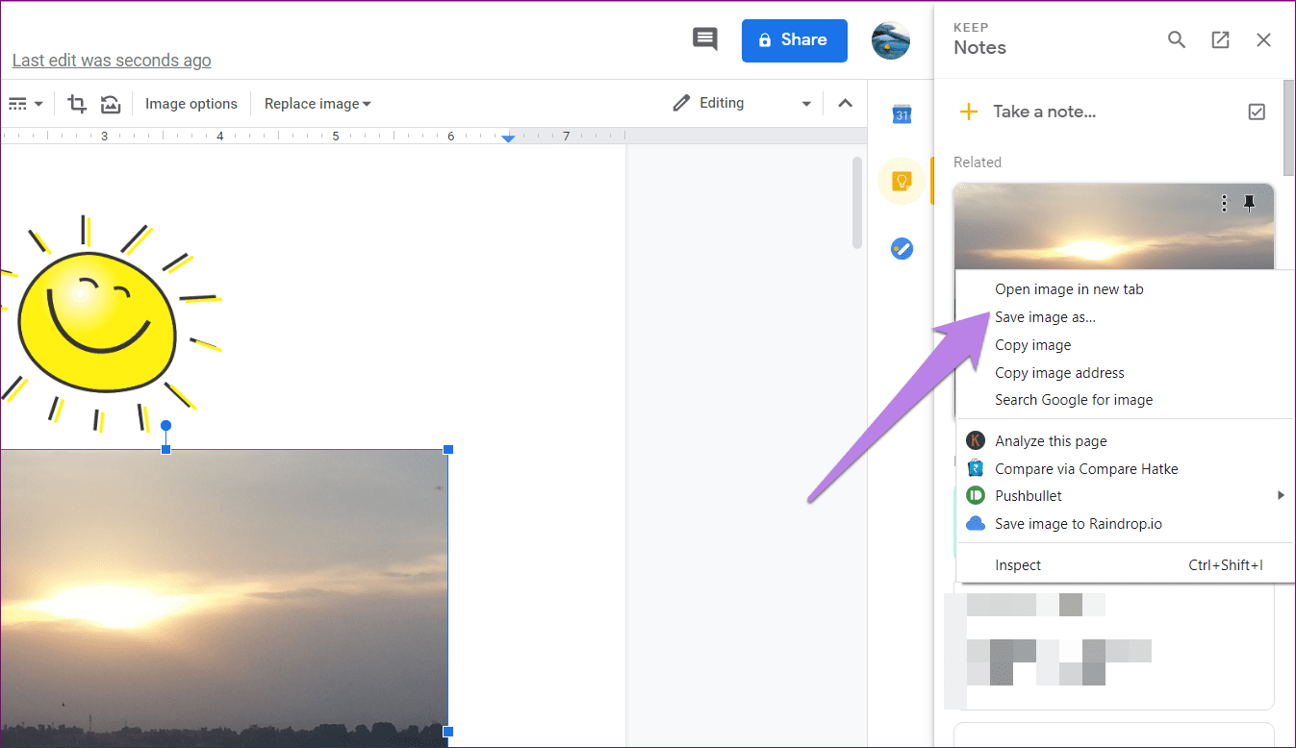Open version history via Last edit link
Screen dimensions: 1296x748
click(111, 60)
